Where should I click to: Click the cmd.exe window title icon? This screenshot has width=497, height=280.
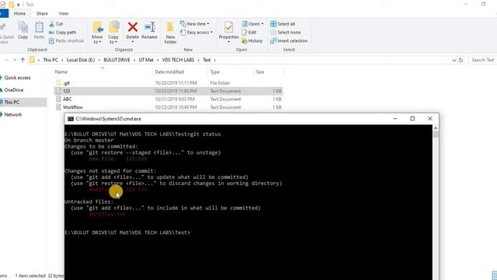pos(71,119)
